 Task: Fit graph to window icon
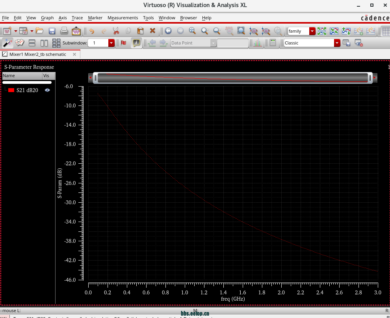[241, 31]
